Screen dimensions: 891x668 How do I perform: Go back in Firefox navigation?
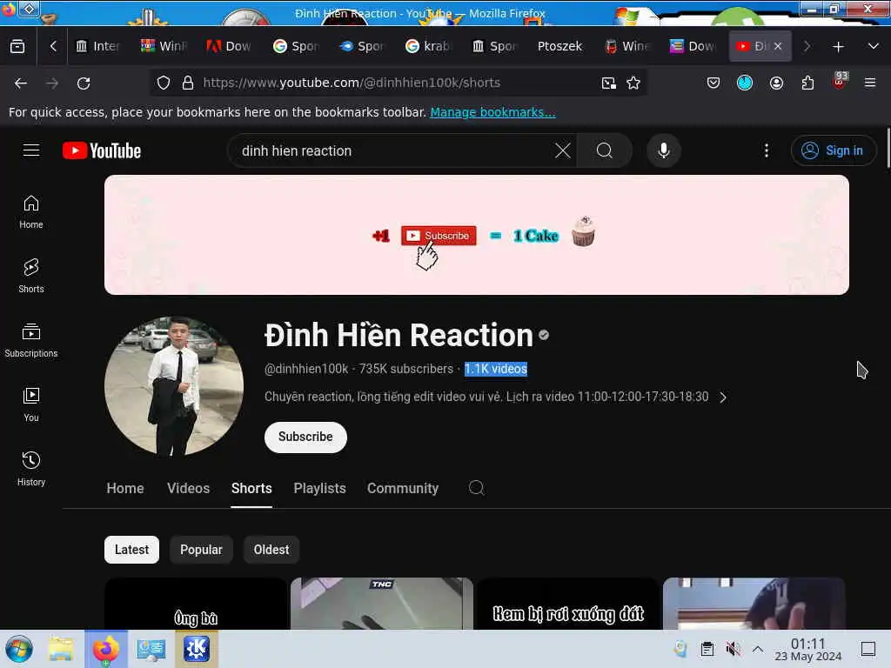pyautogui.click(x=21, y=83)
